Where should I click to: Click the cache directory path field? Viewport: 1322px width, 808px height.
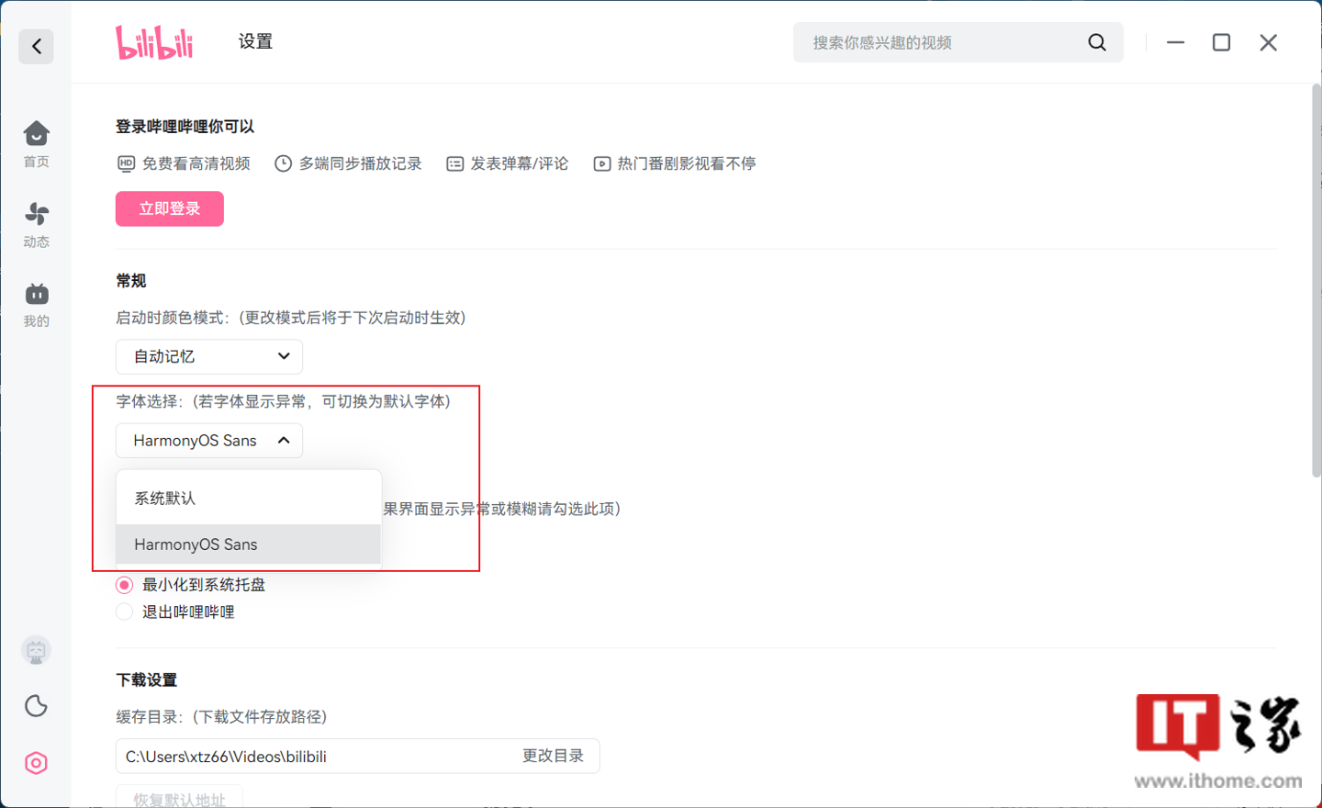312,757
